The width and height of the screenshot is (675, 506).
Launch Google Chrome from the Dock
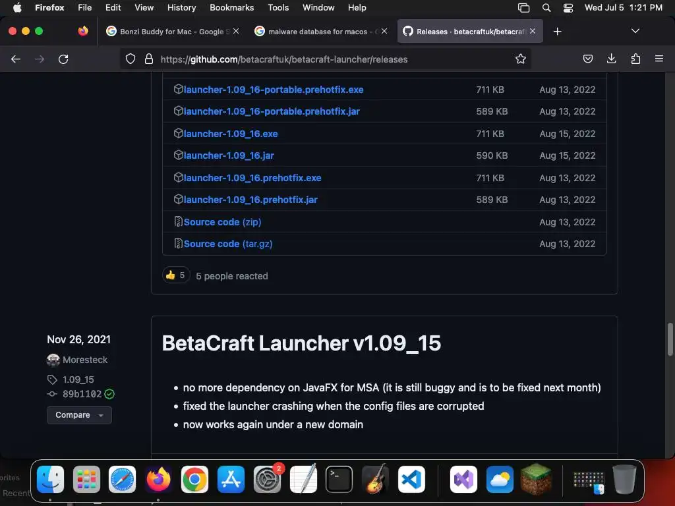194,479
